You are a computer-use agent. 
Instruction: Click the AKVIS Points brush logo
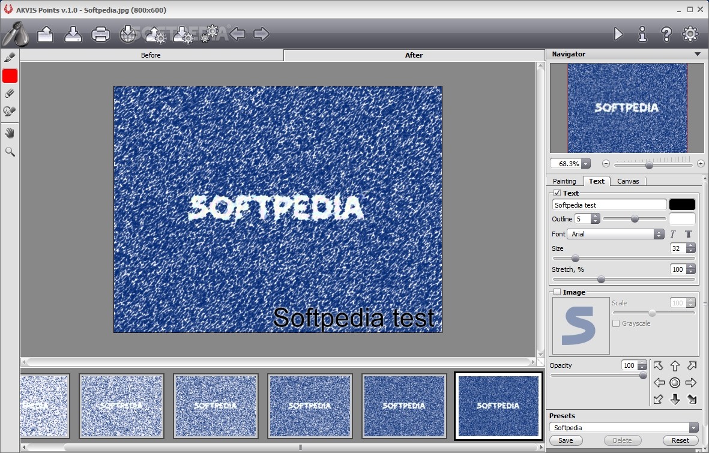tap(16, 34)
